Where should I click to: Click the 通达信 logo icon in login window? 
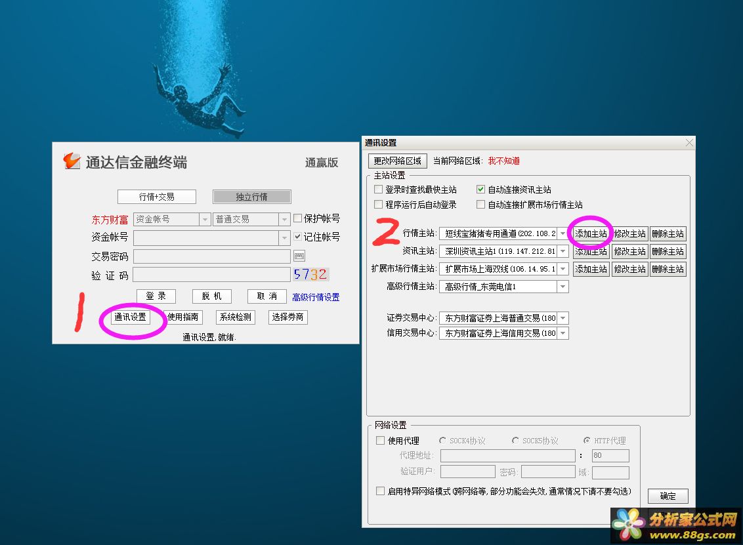pos(72,161)
